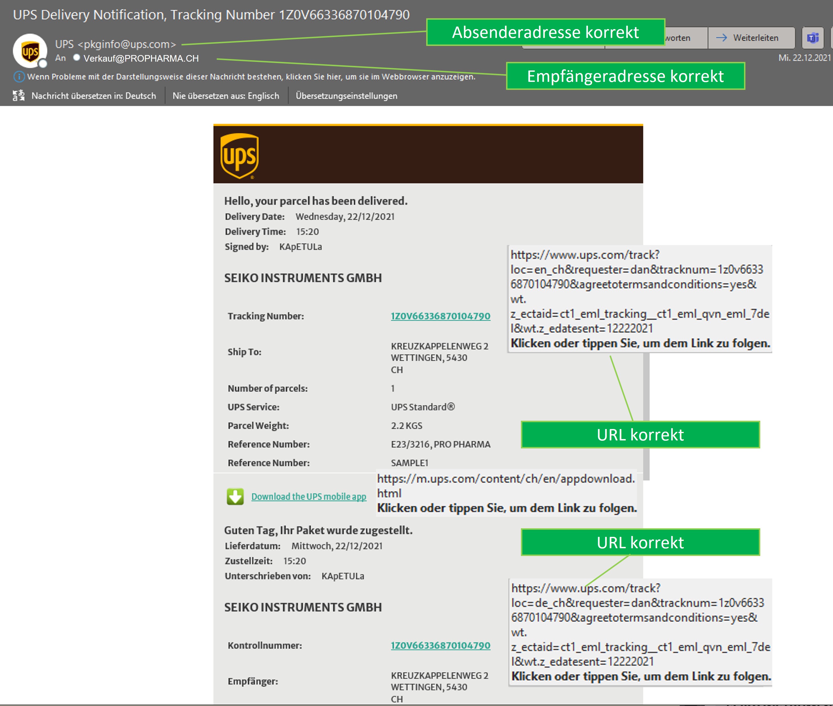
Task: Click the UPS sender avatar picture
Action: pos(30,51)
